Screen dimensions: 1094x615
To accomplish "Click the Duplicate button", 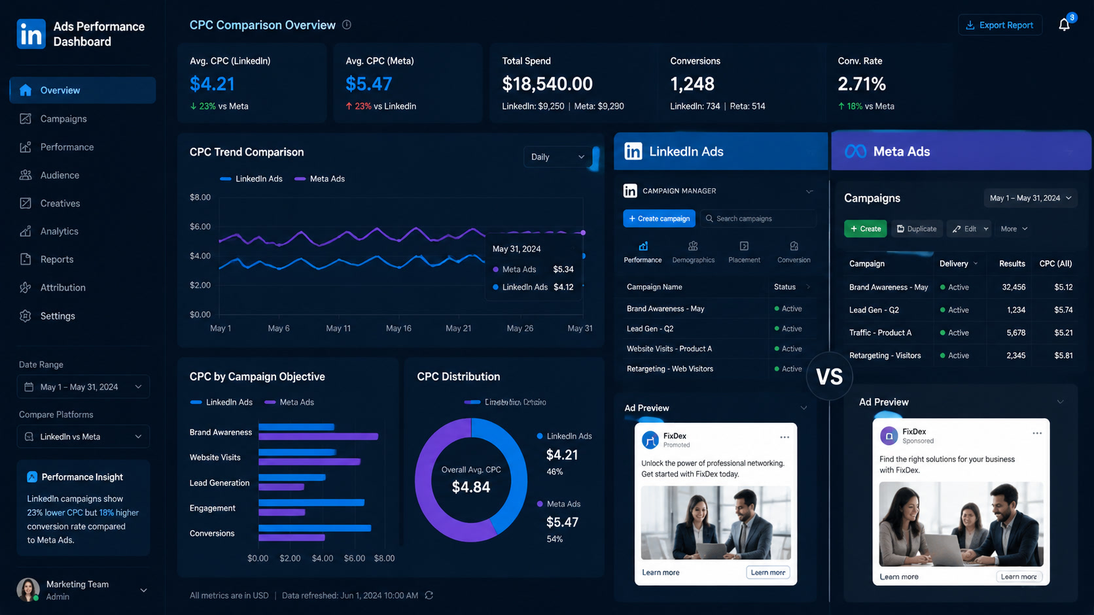I will tap(917, 229).
